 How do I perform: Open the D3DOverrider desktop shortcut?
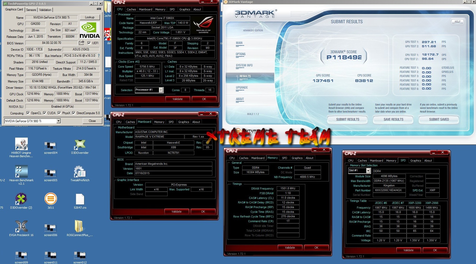pos(80,147)
